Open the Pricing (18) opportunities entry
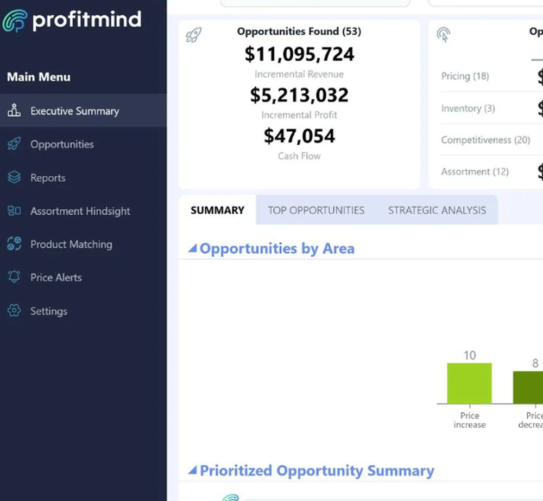 click(x=465, y=76)
